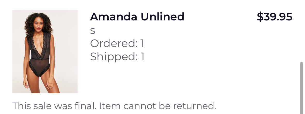Select the $39.95 item price
305x114 pixels.
tap(274, 17)
